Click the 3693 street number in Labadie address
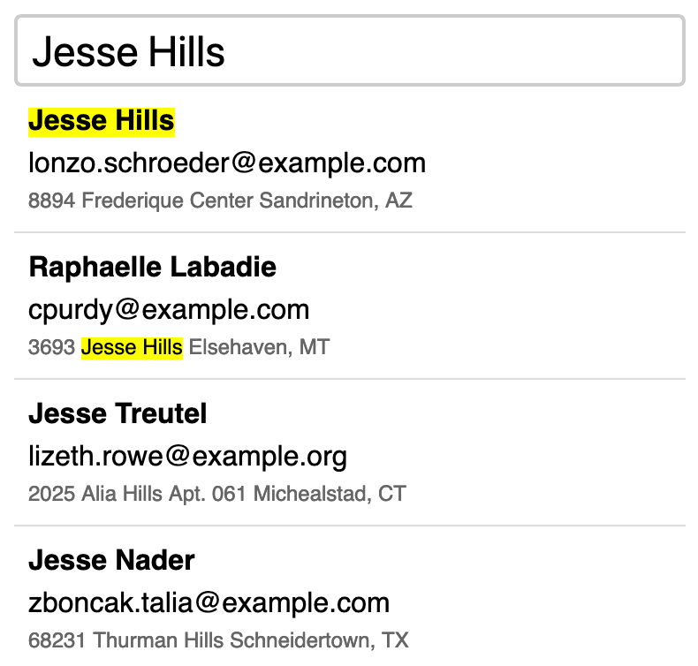Screen dimensions: 698x666 (51, 347)
